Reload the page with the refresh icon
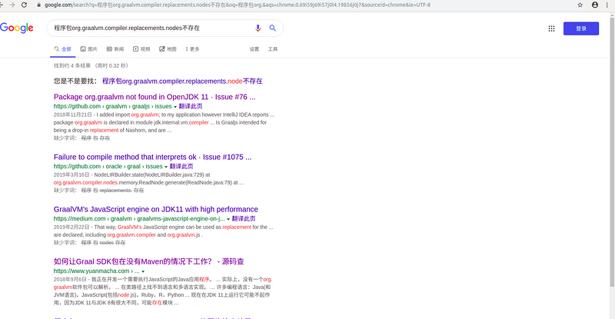The height and width of the screenshot is (319, 615). 24,5
